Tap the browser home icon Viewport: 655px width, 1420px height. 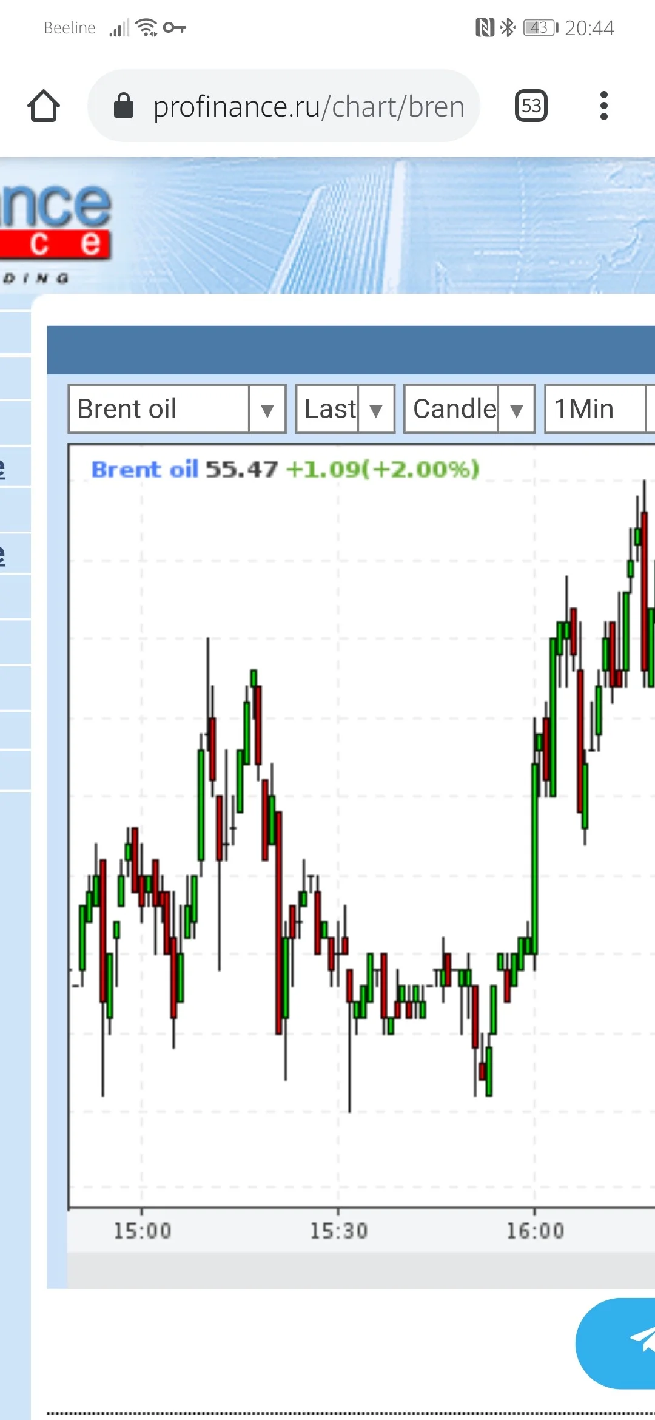coord(44,106)
